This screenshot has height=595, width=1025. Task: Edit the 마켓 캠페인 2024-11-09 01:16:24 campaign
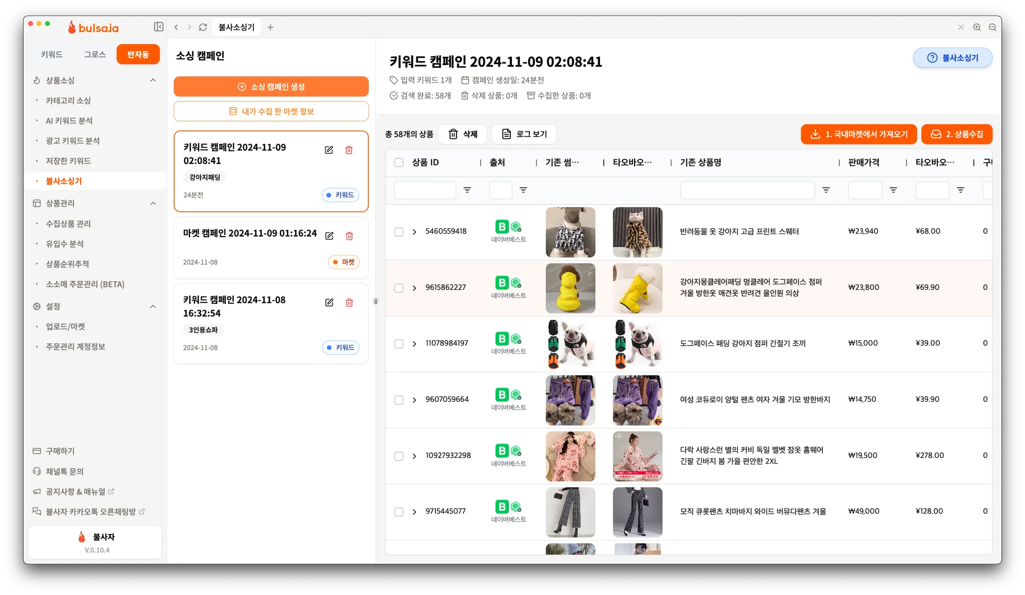[x=329, y=236]
